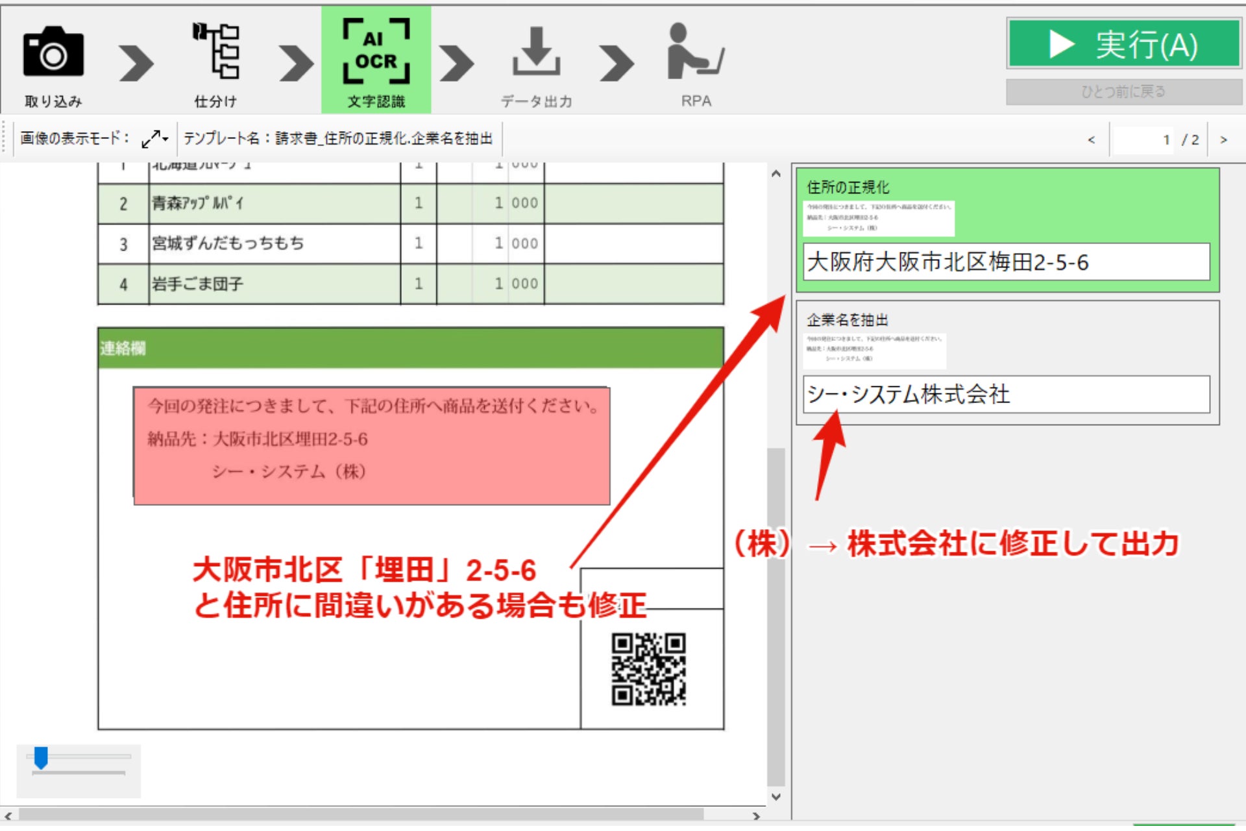Go to previous page with < arrow

click(x=1092, y=140)
